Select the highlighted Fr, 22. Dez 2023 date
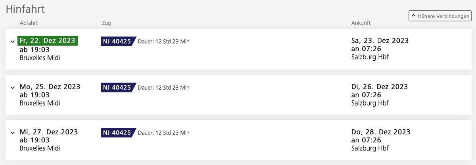 [48, 41]
